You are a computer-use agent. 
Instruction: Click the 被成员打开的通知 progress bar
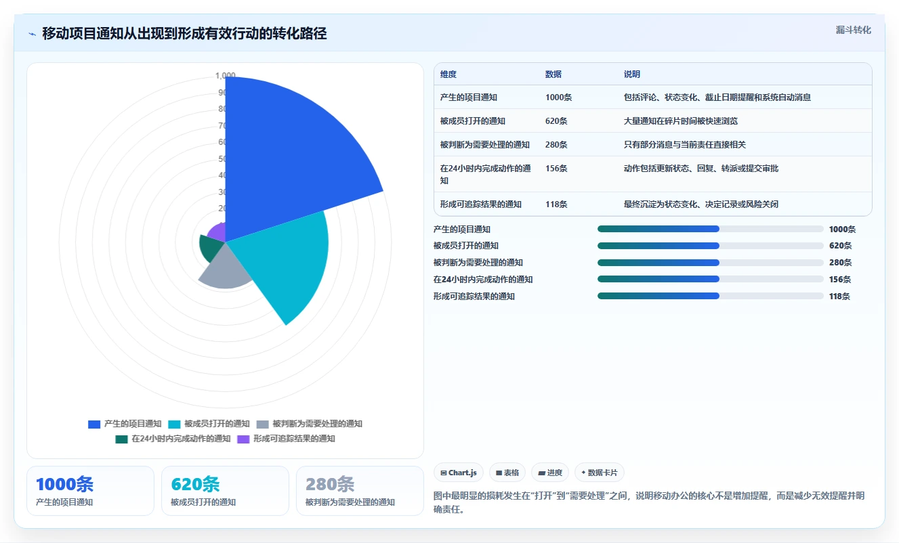(x=711, y=246)
